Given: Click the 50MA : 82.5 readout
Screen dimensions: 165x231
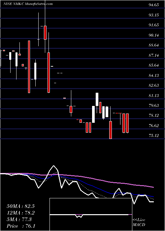Looking at the screenshot, I should tap(20, 206).
